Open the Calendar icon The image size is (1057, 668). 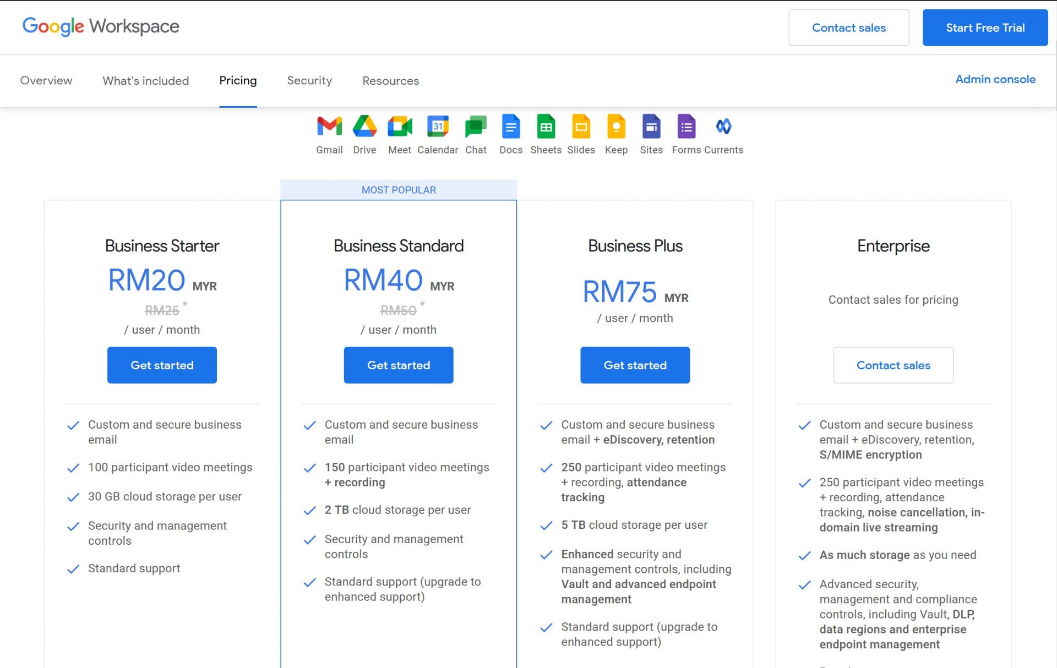coord(438,127)
